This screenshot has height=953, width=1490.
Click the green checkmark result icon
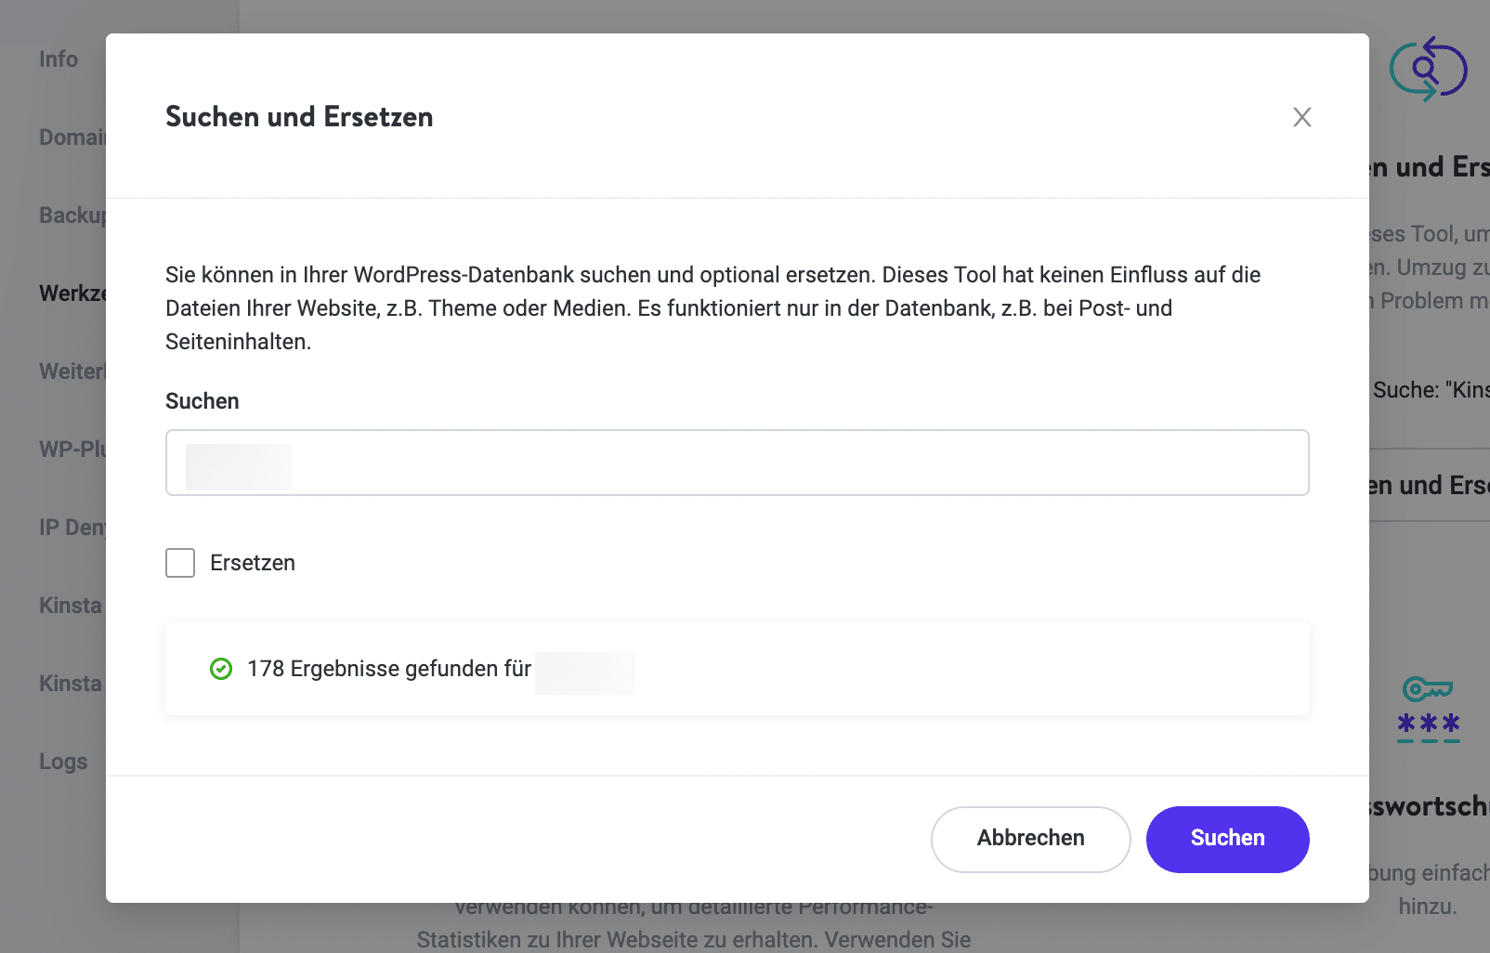point(220,669)
